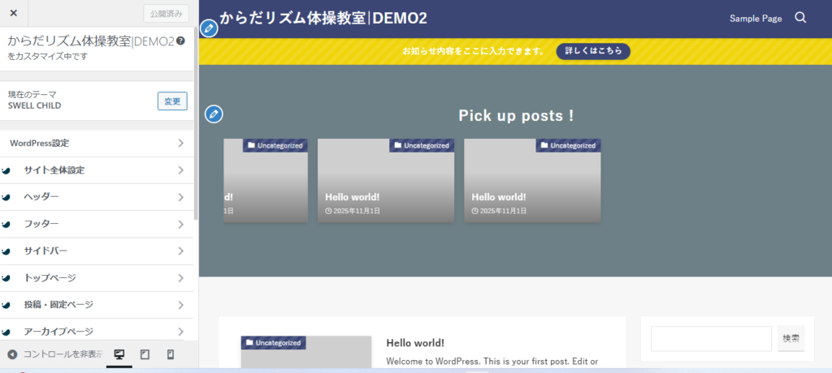The height and width of the screenshot is (373, 832).
Task: Switch to tablet preview device icon
Action: [145, 354]
